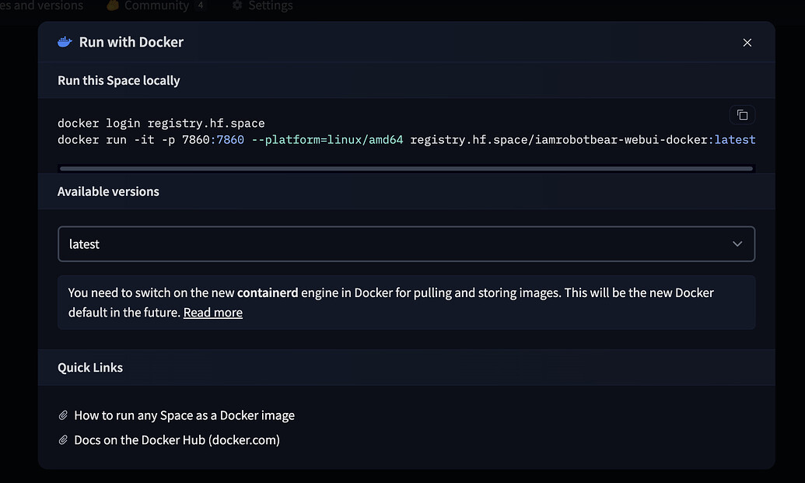Click the docker login registry.hf.space command line

pos(161,123)
